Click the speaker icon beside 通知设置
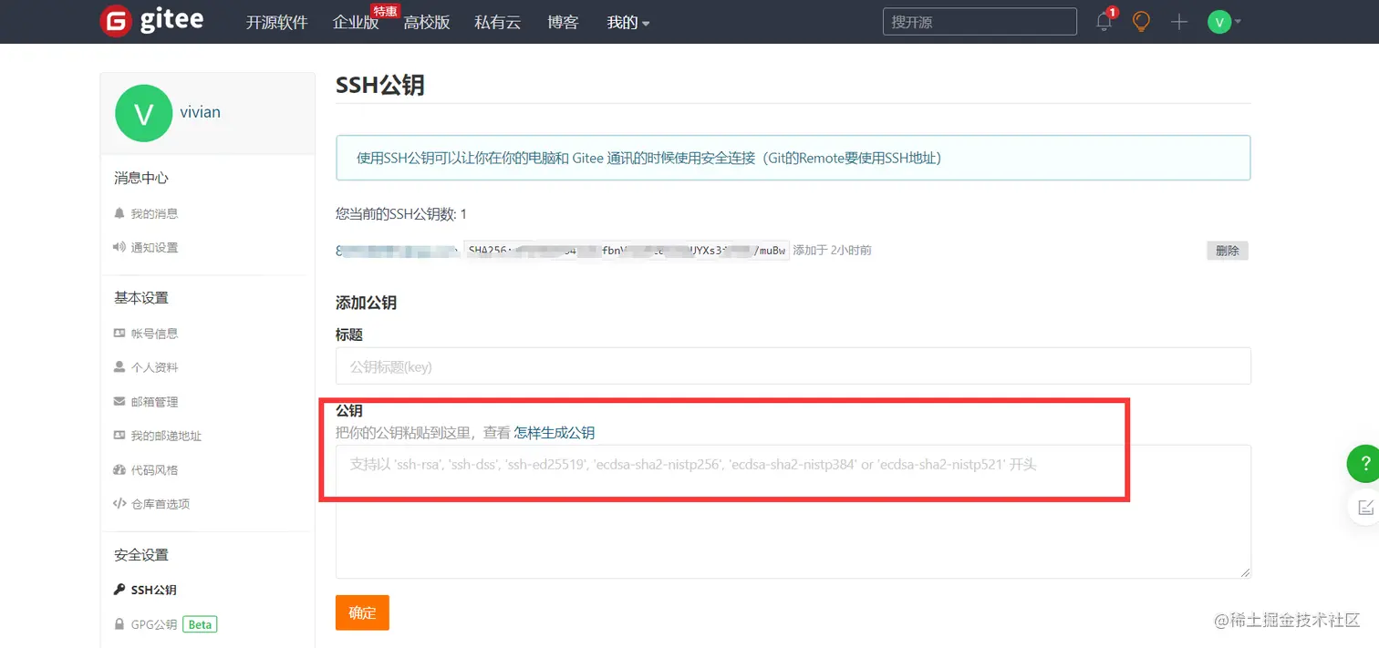Image resolution: width=1379 pixels, height=648 pixels. pyautogui.click(x=119, y=247)
